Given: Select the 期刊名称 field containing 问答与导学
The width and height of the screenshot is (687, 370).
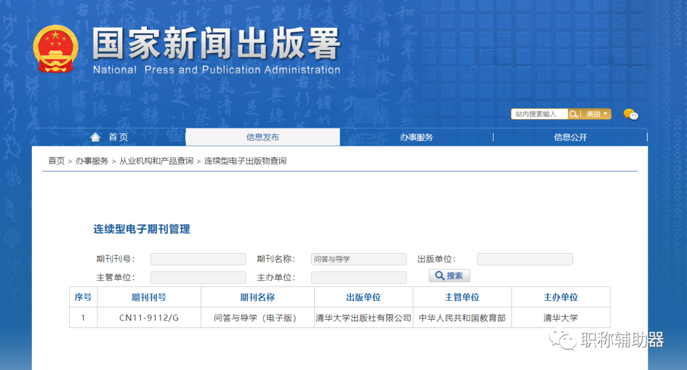Looking at the screenshot, I should click(358, 259).
